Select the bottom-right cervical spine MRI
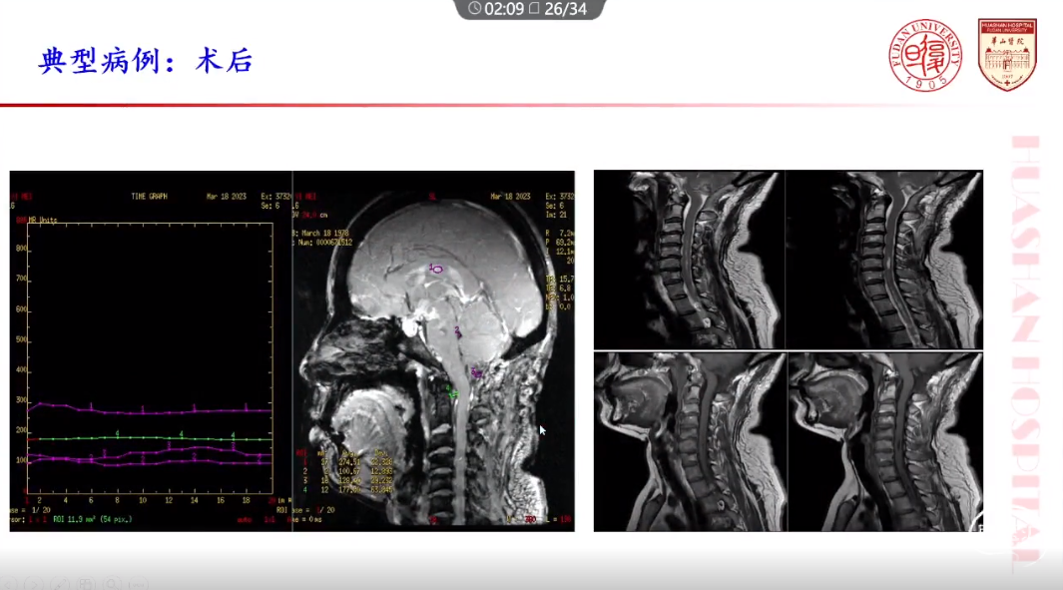1063x590 pixels. pyautogui.click(x=885, y=441)
